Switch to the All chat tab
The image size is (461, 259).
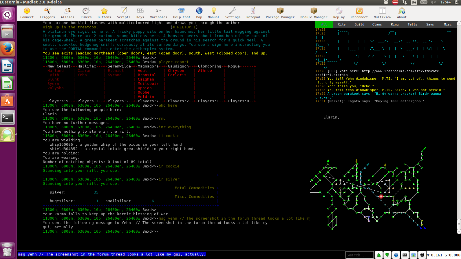pos(324,24)
